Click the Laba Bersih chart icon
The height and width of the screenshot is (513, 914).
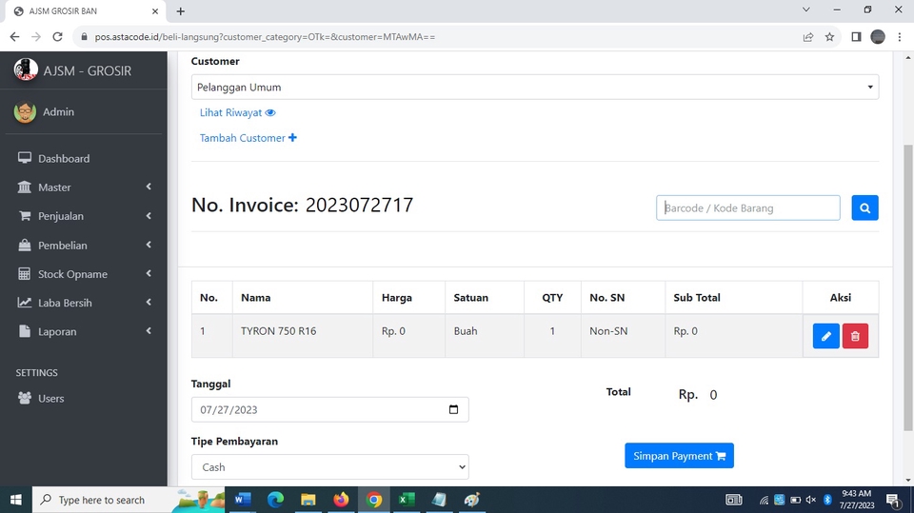tap(25, 303)
